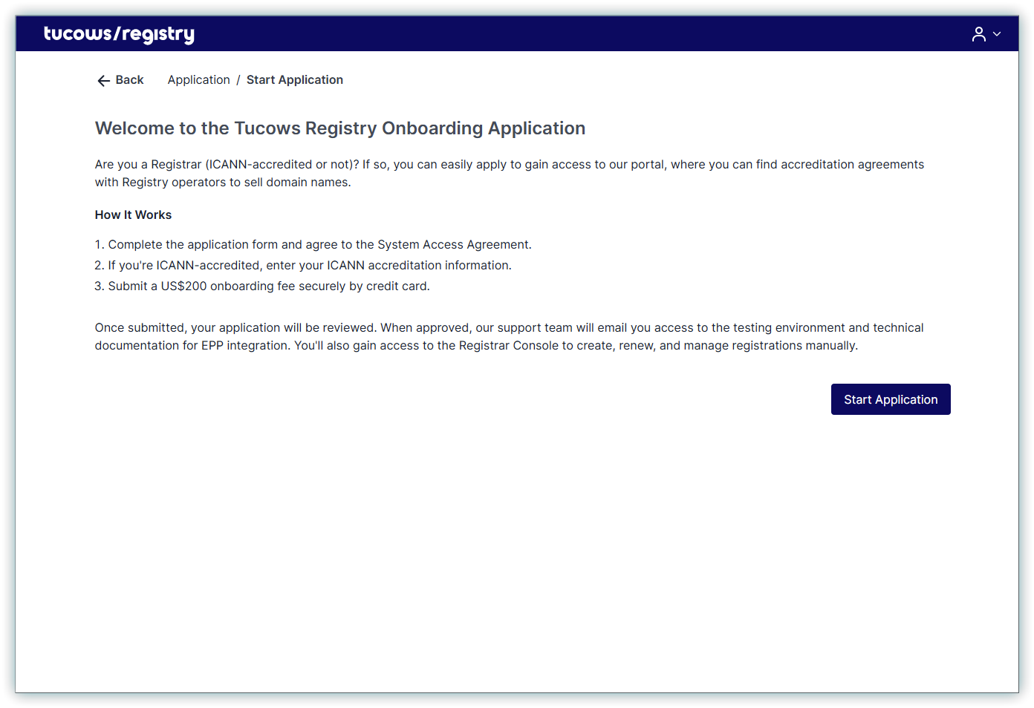Click the Back arrow icon

point(103,80)
